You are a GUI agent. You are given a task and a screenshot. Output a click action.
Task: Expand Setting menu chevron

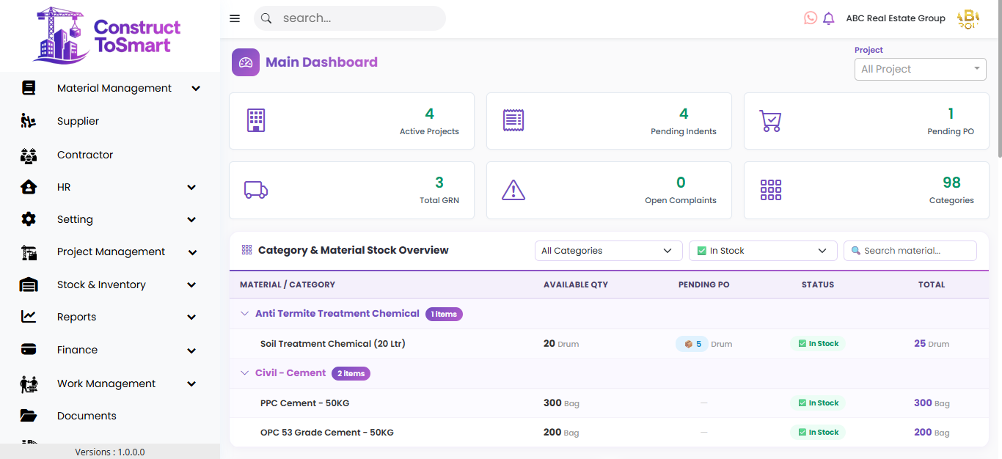(x=191, y=219)
